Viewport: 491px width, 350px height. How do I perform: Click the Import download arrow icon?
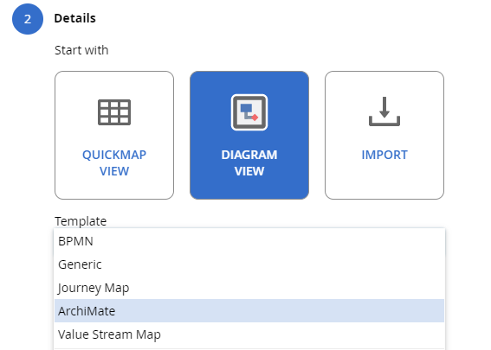(384, 111)
